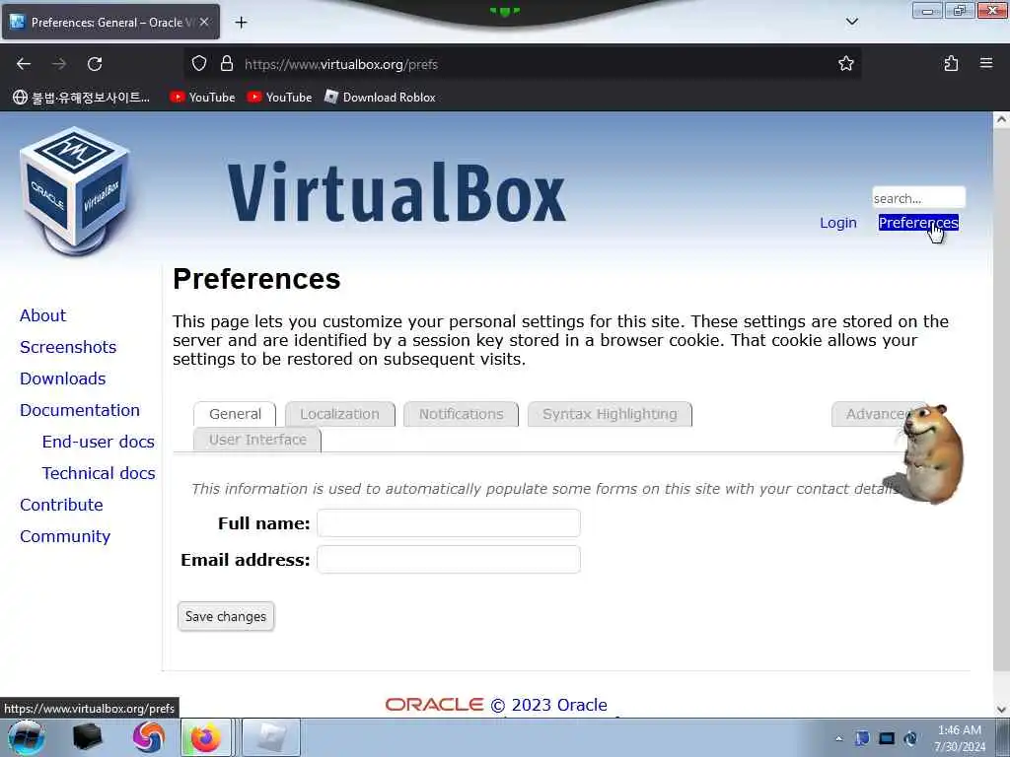Switch to the Notifications tab
The width and height of the screenshot is (1010, 757).
tap(462, 414)
